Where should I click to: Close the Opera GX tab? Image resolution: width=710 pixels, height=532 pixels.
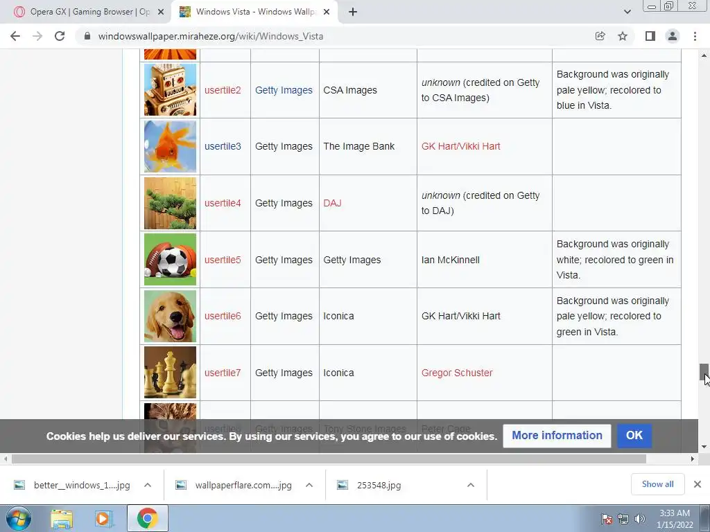(x=161, y=12)
